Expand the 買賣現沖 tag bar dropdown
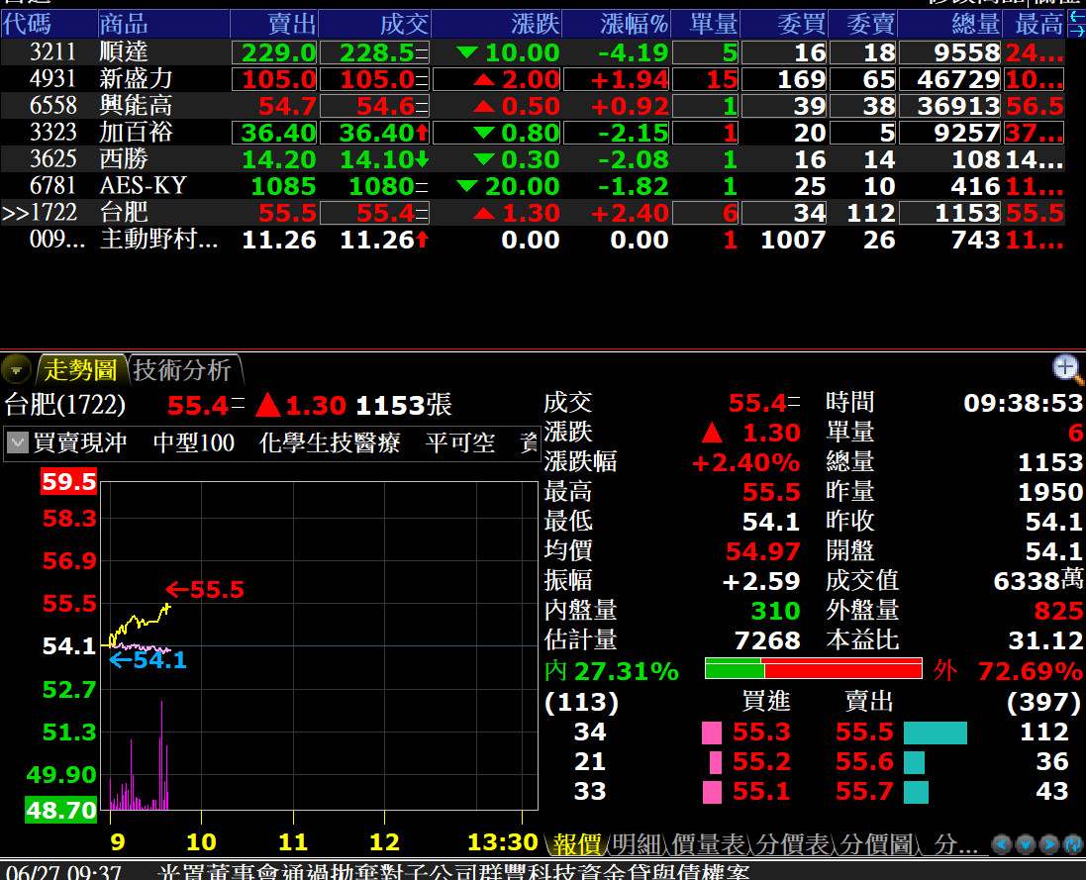This screenshot has width=1086, height=880. click(x=18, y=443)
